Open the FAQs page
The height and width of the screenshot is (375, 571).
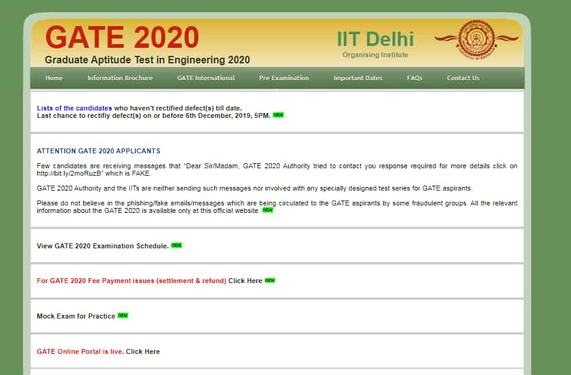coord(414,78)
